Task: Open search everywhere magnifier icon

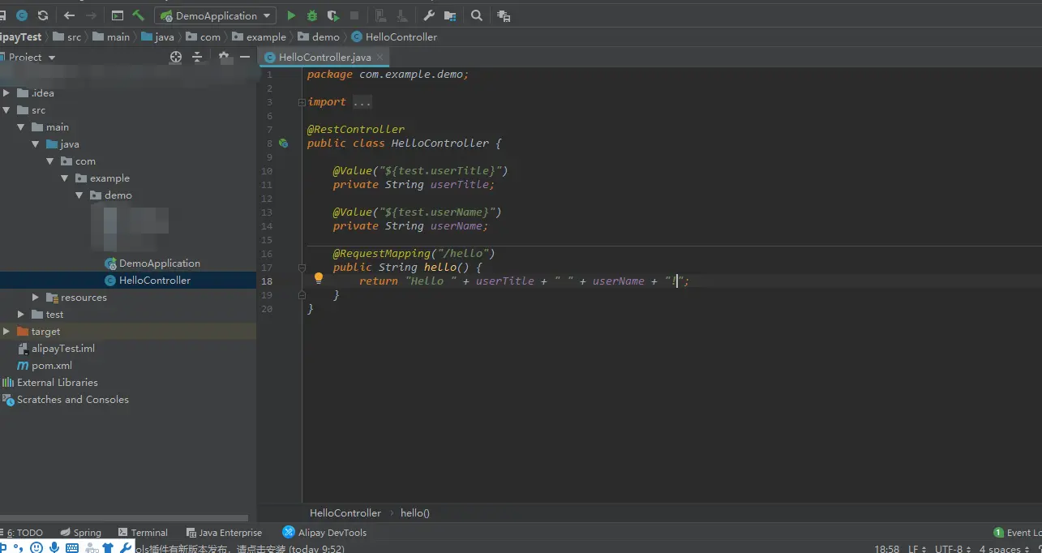Action: pos(477,15)
